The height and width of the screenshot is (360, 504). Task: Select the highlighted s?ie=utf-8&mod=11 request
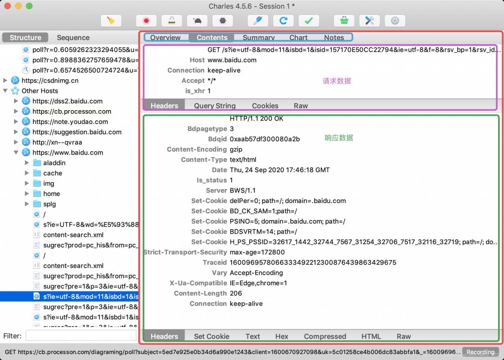[x=69, y=296]
